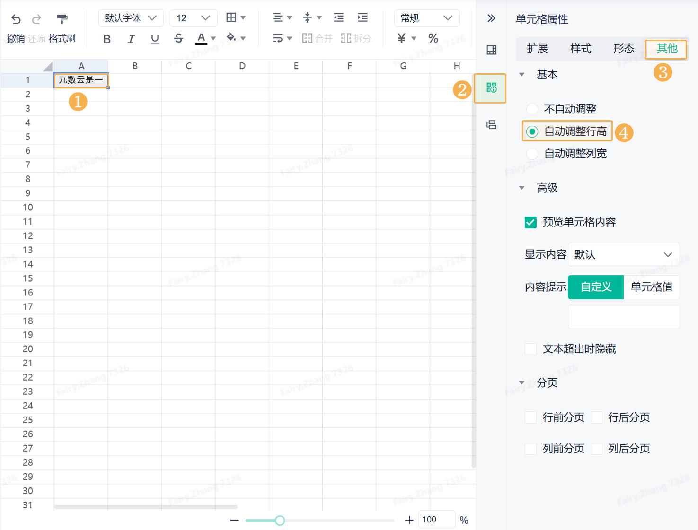Select column header B
This screenshot has width=698, height=530.
click(135, 66)
